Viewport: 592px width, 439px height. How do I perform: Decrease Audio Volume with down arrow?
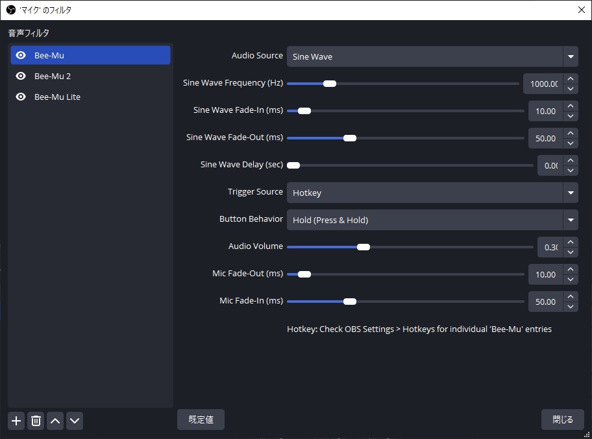point(571,252)
